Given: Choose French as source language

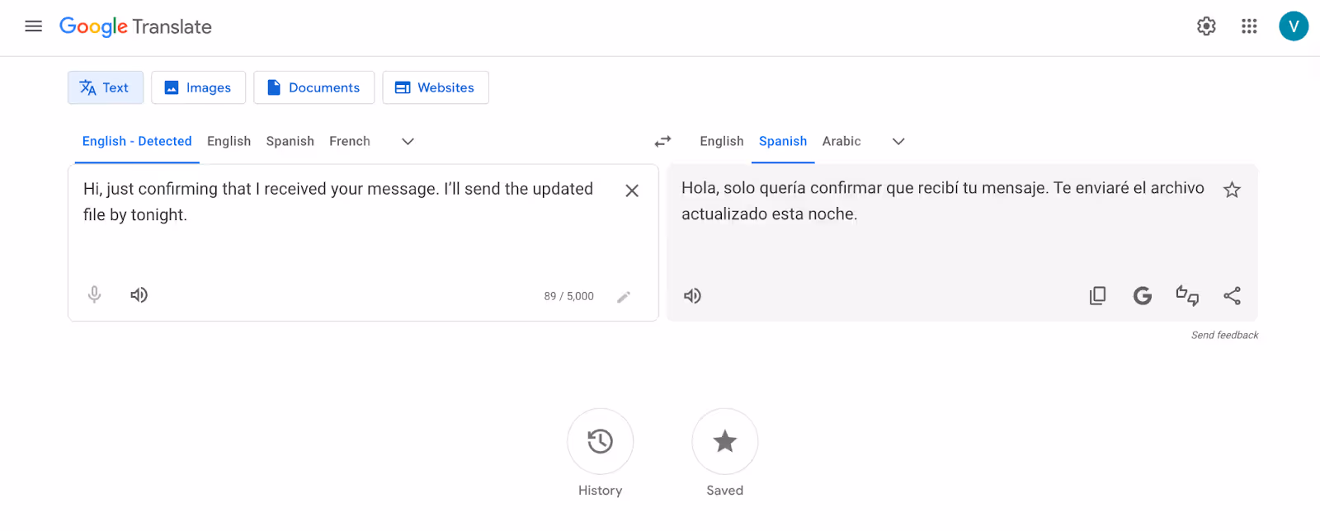Looking at the screenshot, I should coord(350,141).
